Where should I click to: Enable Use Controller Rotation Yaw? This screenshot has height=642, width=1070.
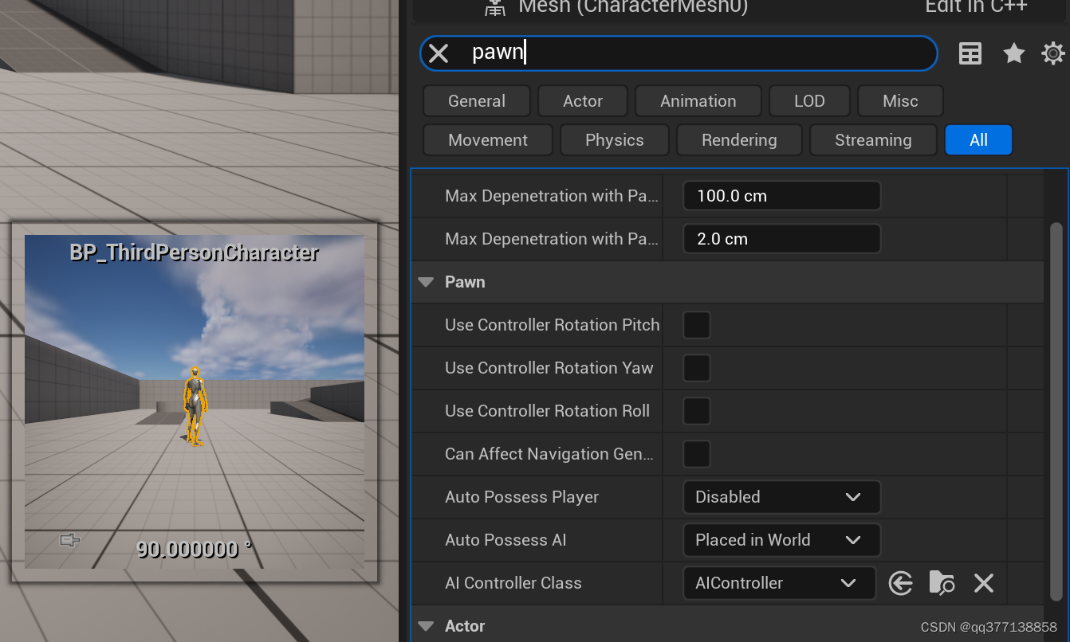pyautogui.click(x=695, y=368)
